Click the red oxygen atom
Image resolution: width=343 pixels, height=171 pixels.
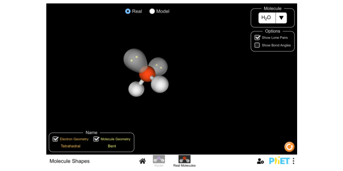coord(147,74)
